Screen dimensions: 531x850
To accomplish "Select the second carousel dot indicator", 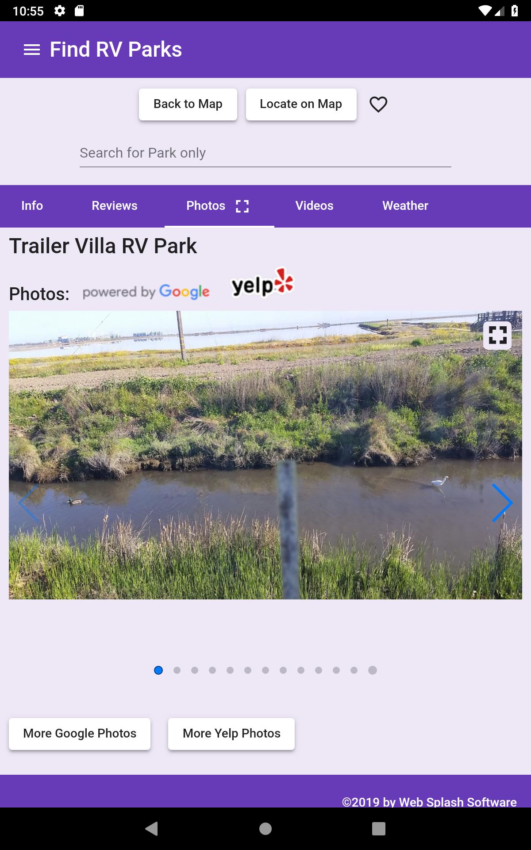I will click(x=177, y=670).
